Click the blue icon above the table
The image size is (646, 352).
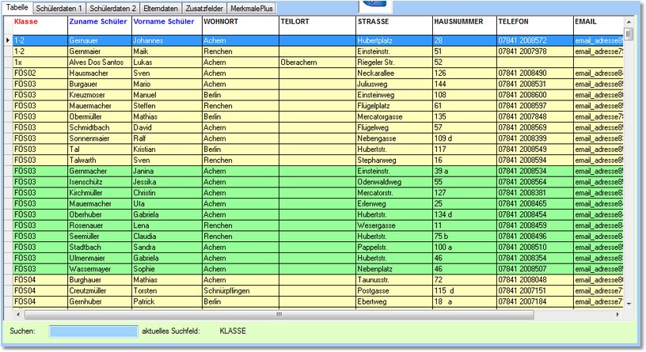coord(377,5)
